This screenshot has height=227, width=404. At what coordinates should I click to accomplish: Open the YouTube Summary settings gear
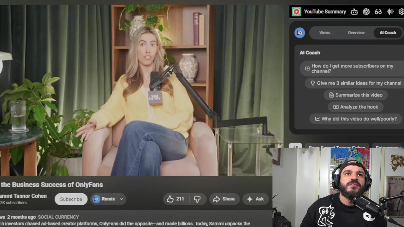pyautogui.click(x=401, y=12)
